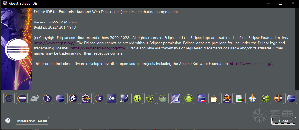Open Installation Details
The width and height of the screenshot is (299, 130).
[32, 121]
